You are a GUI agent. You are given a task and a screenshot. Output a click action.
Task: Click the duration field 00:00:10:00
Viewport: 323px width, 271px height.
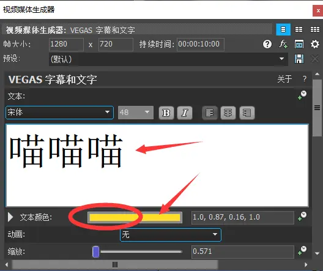pyautogui.click(x=201, y=44)
